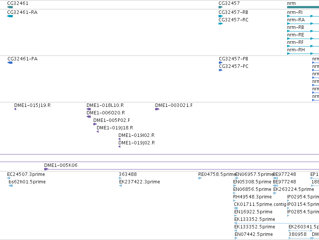Open the nrm-RH transcript label
This screenshot has width=319, height=240.
(296, 50)
